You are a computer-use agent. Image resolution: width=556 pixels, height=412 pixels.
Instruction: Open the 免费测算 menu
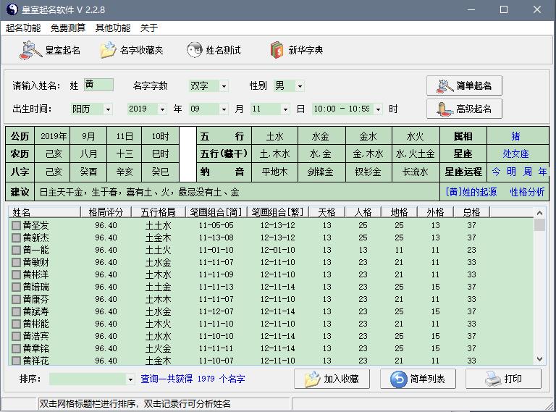click(x=68, y=28)
